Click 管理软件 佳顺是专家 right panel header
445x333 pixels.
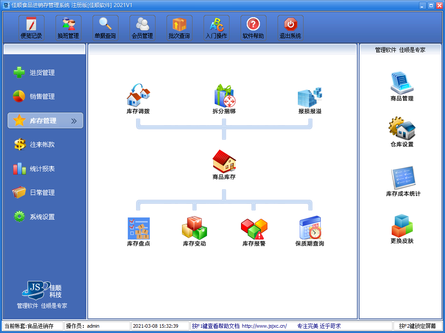point(400,50)
